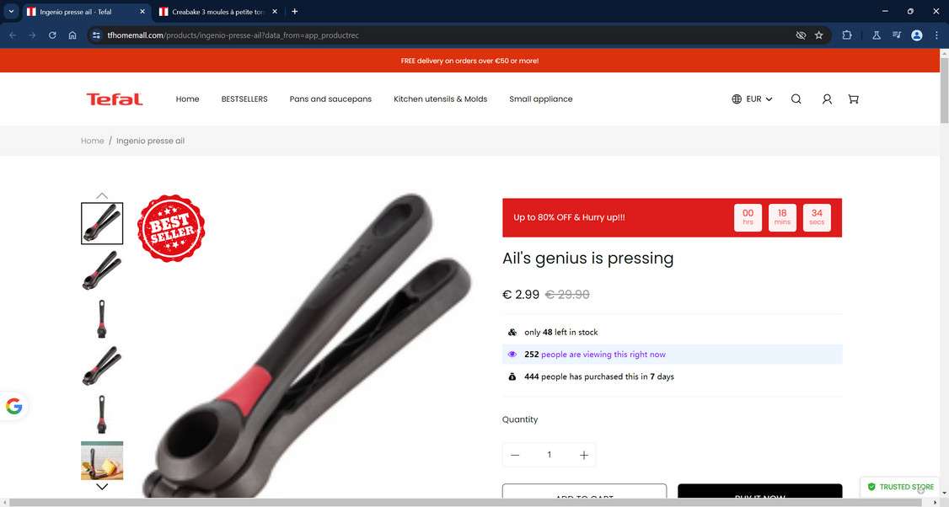This screenshot has width=949, height=507.
Task: Expand the EUR currency dropdown
Action: (x=753, y=99)
